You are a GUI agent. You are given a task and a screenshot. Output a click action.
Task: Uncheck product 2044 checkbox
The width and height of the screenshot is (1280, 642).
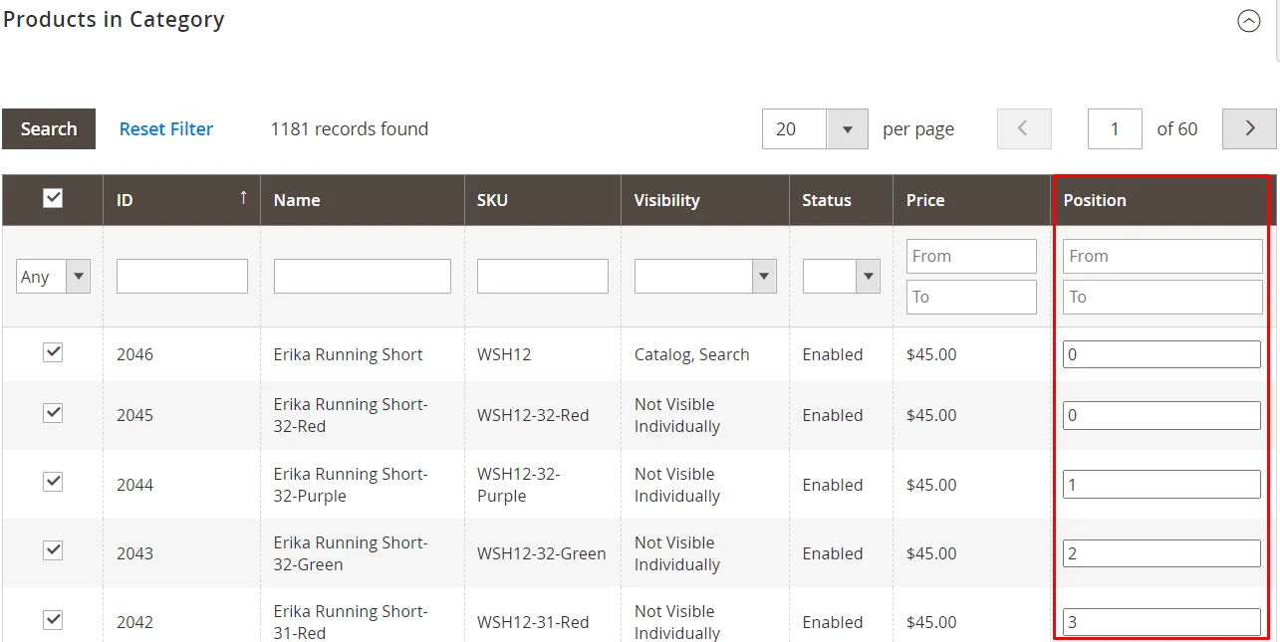(53, 482)
